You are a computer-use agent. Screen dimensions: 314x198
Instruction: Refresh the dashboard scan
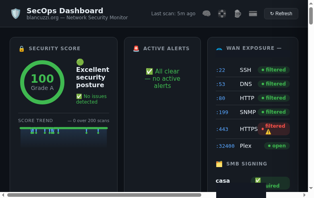(281, 14)
